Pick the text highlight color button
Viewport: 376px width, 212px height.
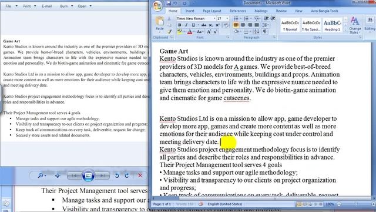coord(180,31)
